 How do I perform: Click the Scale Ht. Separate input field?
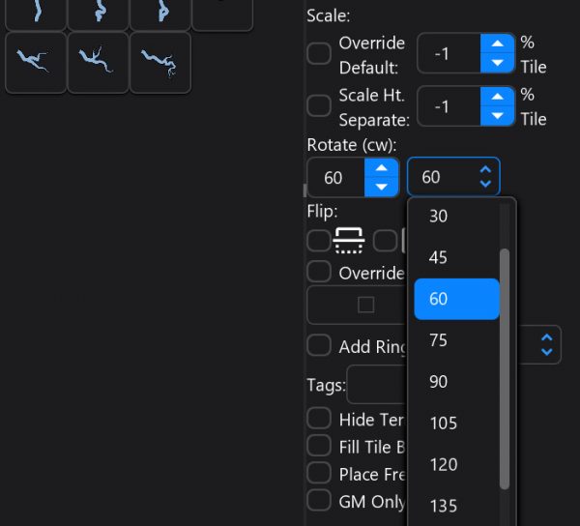click(449, 106)
